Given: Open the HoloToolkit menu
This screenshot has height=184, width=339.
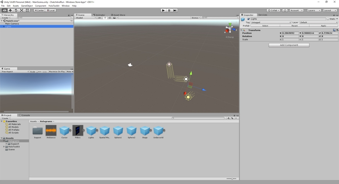Looking at the screenshot, I should (x=54, y=6).
